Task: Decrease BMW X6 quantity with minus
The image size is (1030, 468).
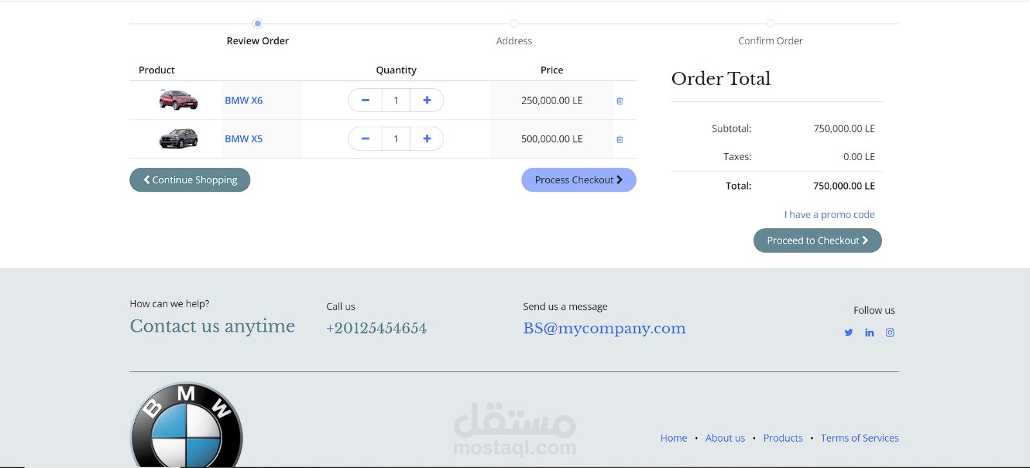Action: coord(365,100)
